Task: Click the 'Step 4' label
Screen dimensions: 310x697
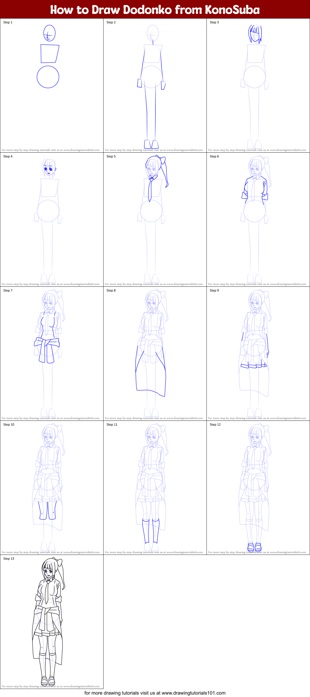Action: [8, 156]
